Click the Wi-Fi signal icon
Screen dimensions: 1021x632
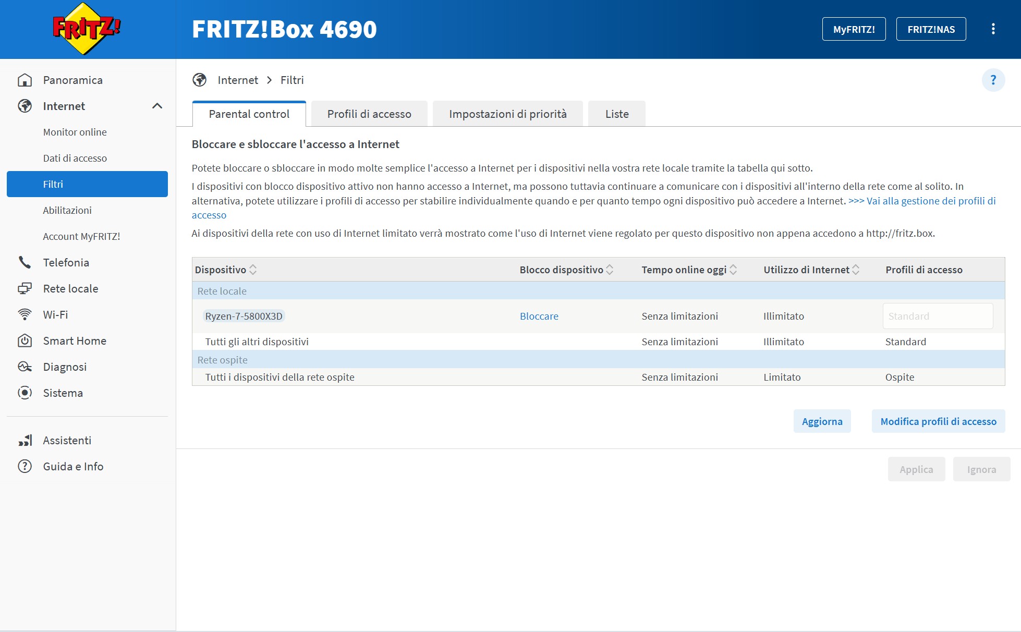(x=25, y=314)
